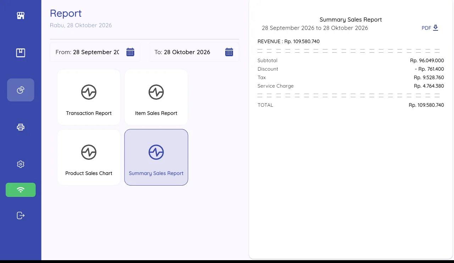Screen dimensions: 454x263
Task: Open the store icon in sidebar
Action: 21,16
